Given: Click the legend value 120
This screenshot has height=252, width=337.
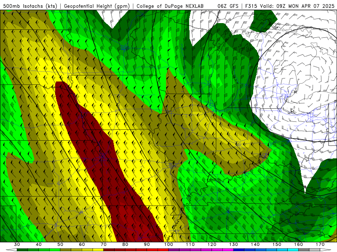Looking at the screenshot, I should (x=212, y=244).
